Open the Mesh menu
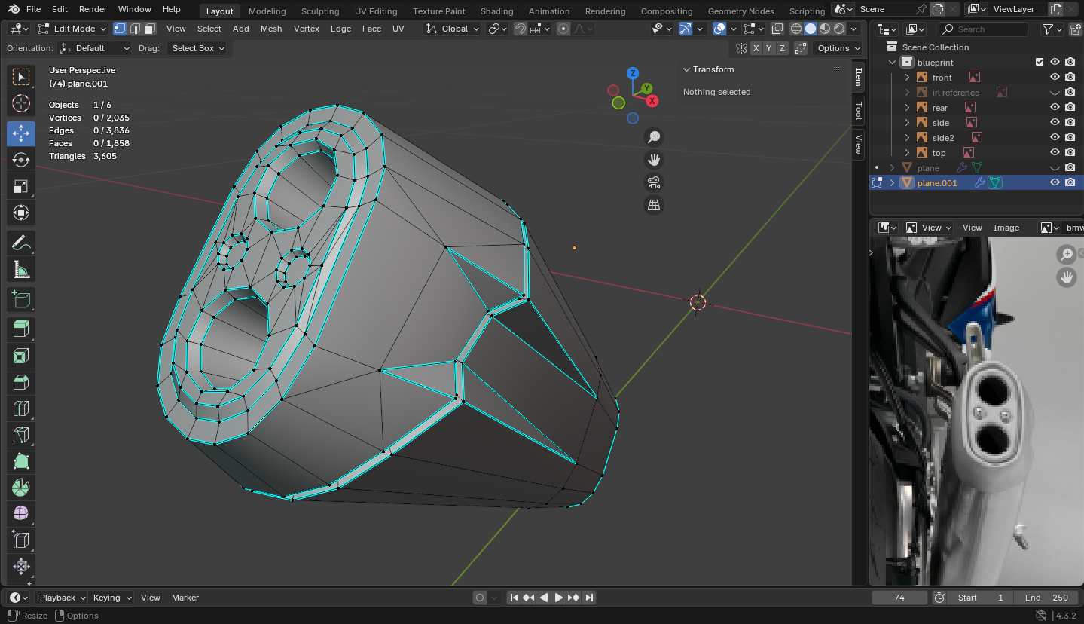1084x624 pixels. 271,29
